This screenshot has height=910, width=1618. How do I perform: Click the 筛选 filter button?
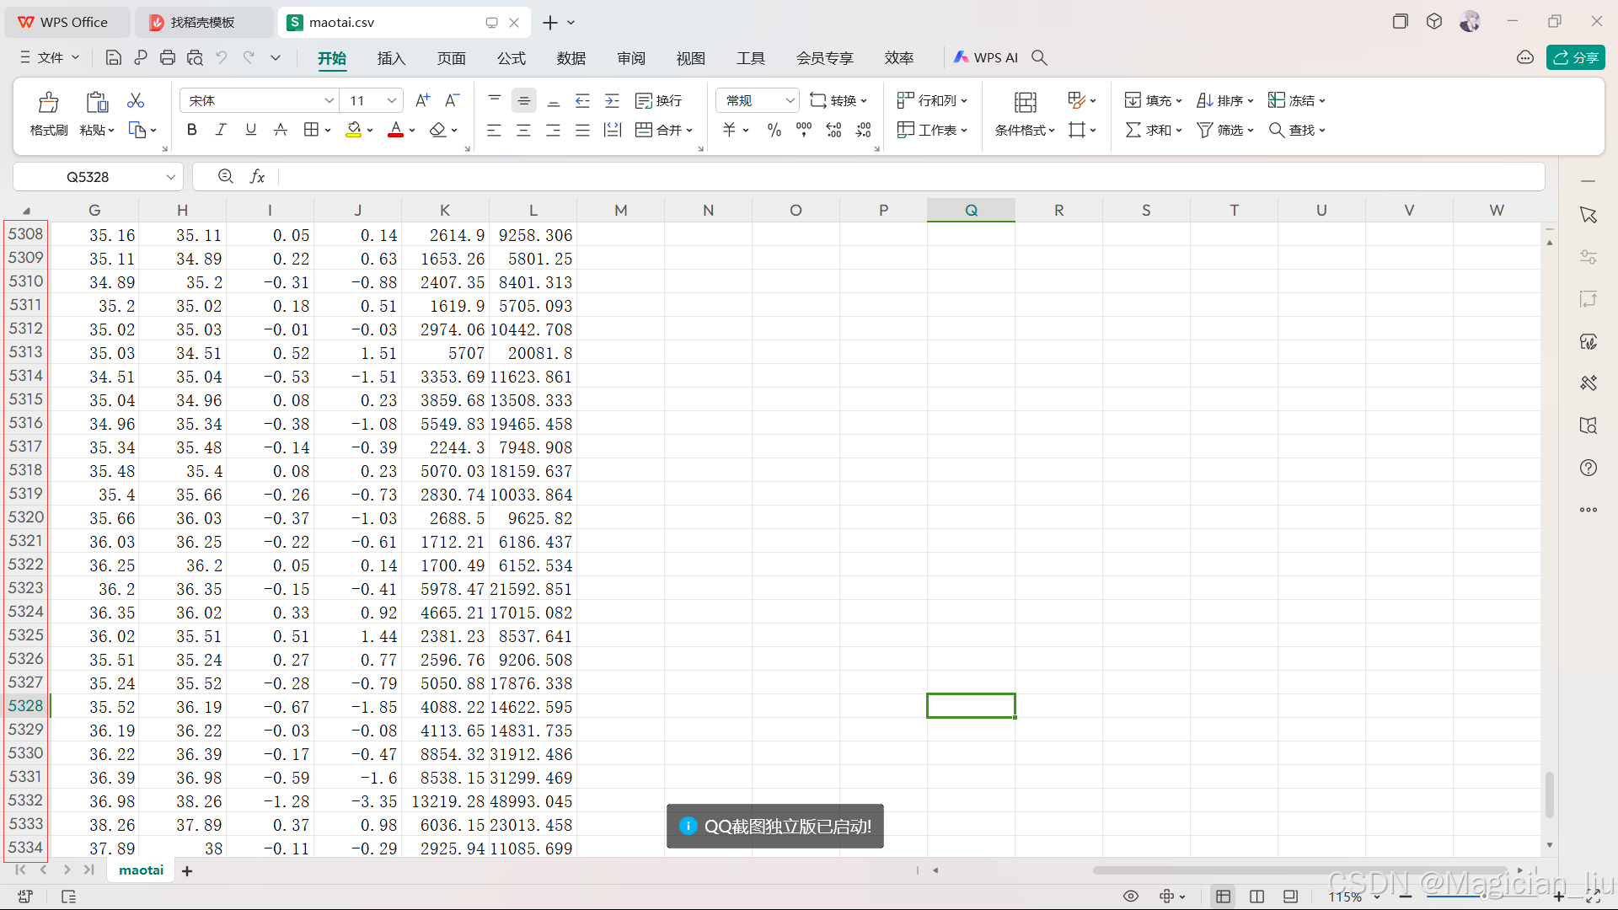[1224, 130]
